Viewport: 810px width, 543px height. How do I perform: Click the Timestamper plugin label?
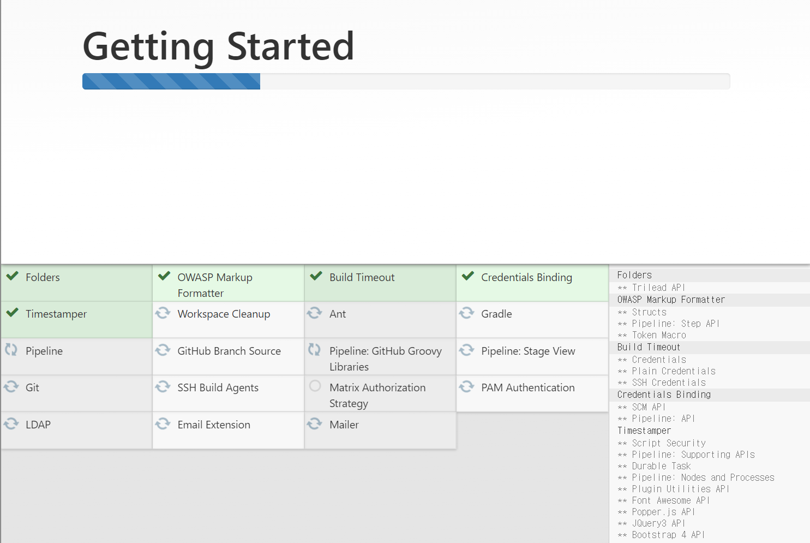56,314
